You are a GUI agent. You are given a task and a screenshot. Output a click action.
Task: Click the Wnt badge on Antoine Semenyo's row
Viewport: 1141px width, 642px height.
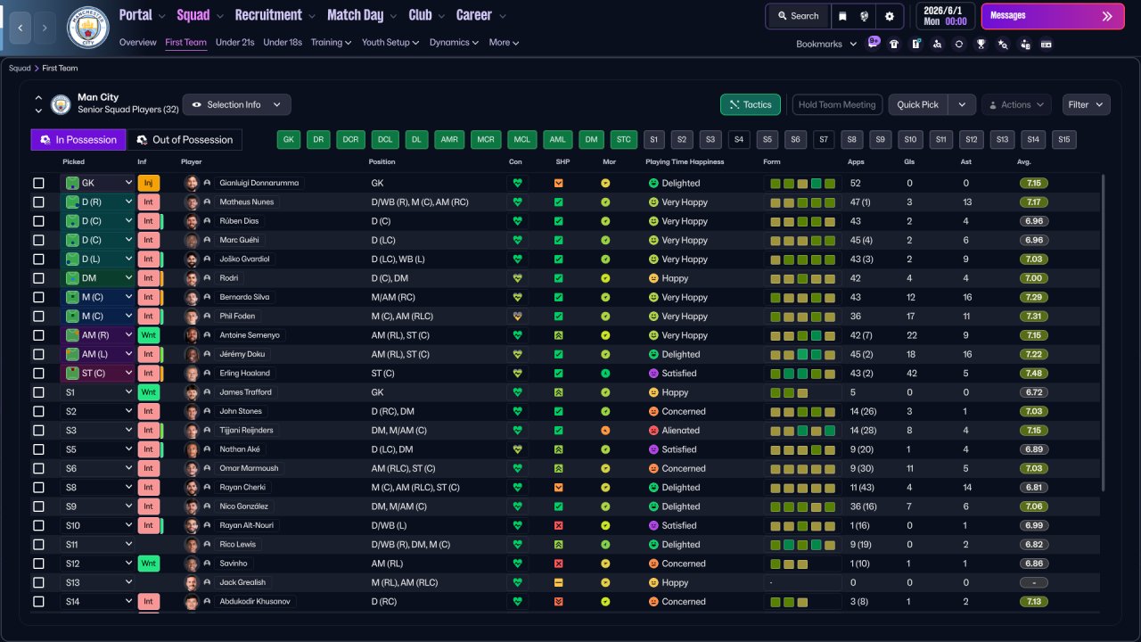(148, 335)
